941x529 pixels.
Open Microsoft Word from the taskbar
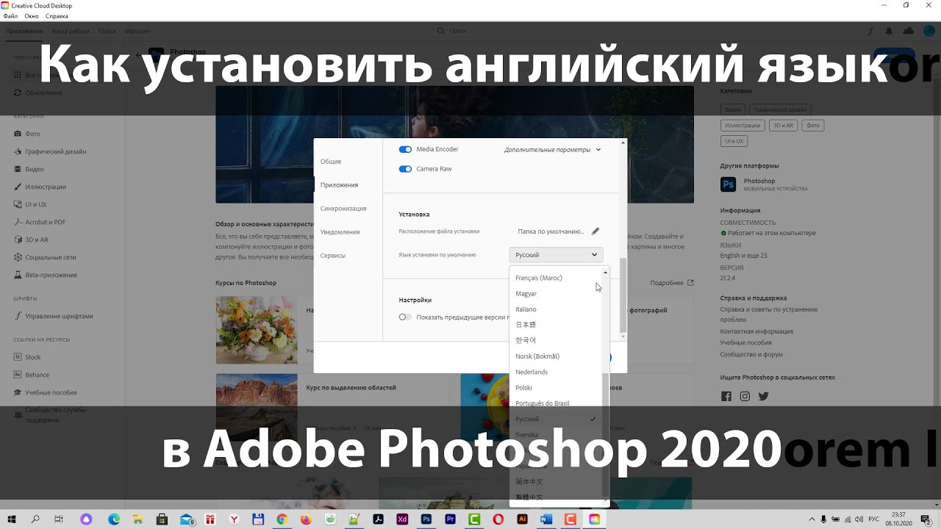pyautogui.click(x=545, y=519)
